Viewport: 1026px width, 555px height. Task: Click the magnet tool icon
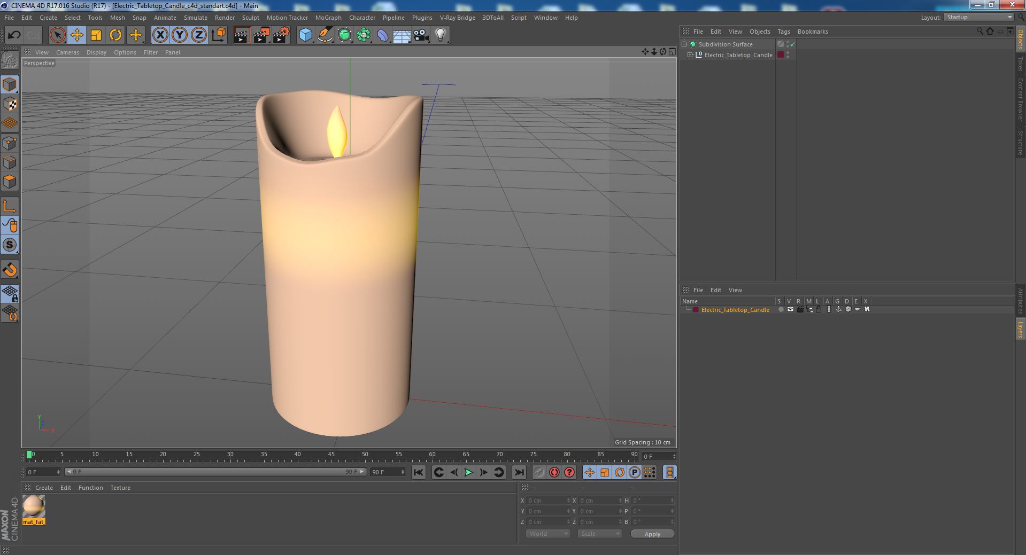click(10, 270)
